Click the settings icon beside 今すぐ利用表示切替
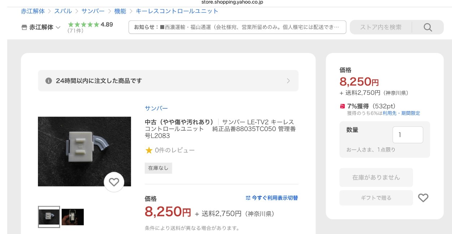Viewport: 452px width, 234px height. point(248,198)
